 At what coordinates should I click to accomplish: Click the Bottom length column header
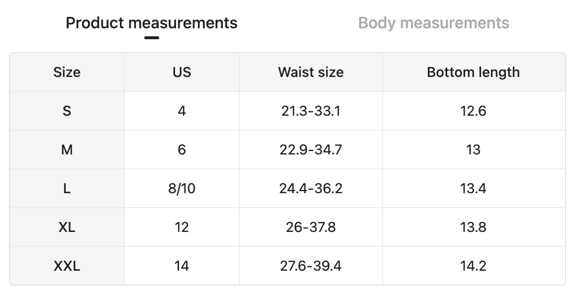(x=474, y=73)
